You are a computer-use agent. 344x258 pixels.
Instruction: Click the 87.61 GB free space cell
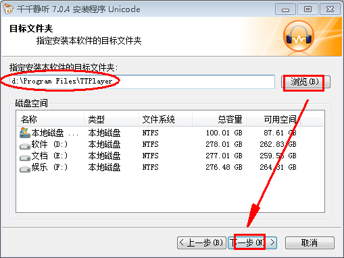(x=280, y=133)
